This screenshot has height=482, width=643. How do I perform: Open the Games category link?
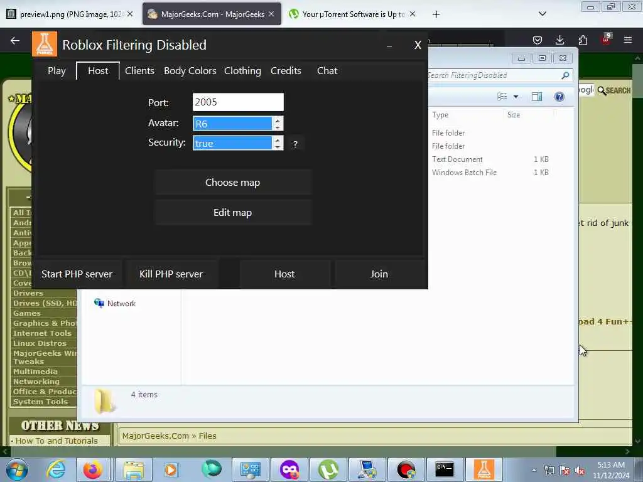27,313
